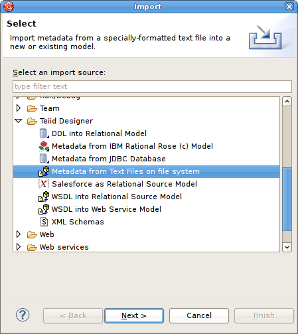Viewport: 298px width, 334px height.
Task: Collapse the Teiid Designer folder node
Action: (x=19, y=121)
